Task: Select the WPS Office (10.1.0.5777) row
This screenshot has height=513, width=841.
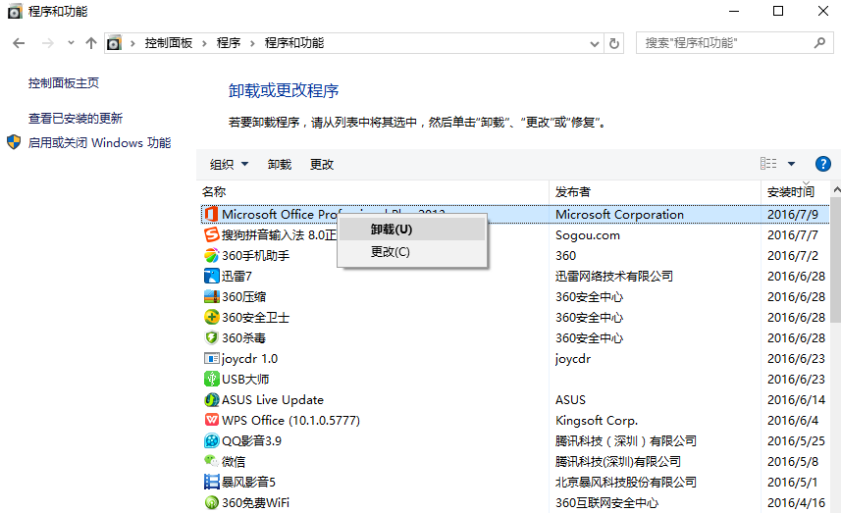Action: 515,420
